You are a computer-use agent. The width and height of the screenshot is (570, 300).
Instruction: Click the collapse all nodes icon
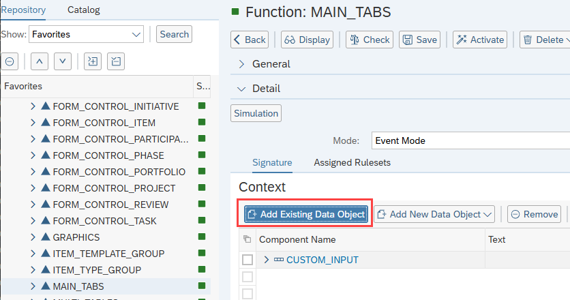[x=117, y=61]
